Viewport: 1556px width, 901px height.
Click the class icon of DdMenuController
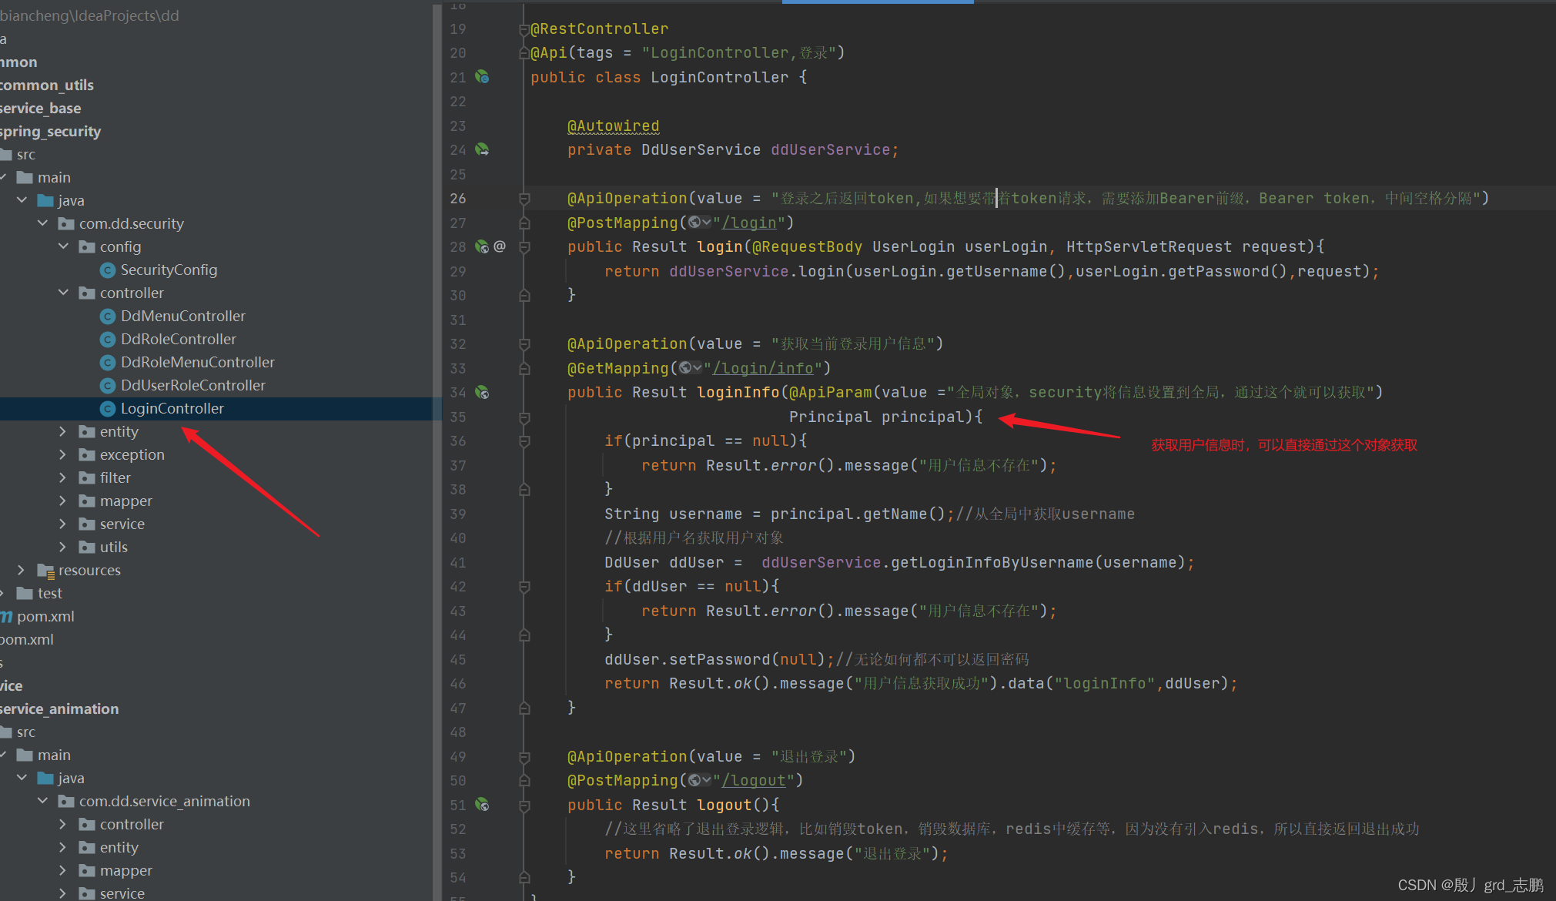point(108,317)
